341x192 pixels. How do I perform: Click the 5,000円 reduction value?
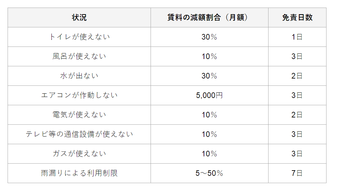[210, 95]
